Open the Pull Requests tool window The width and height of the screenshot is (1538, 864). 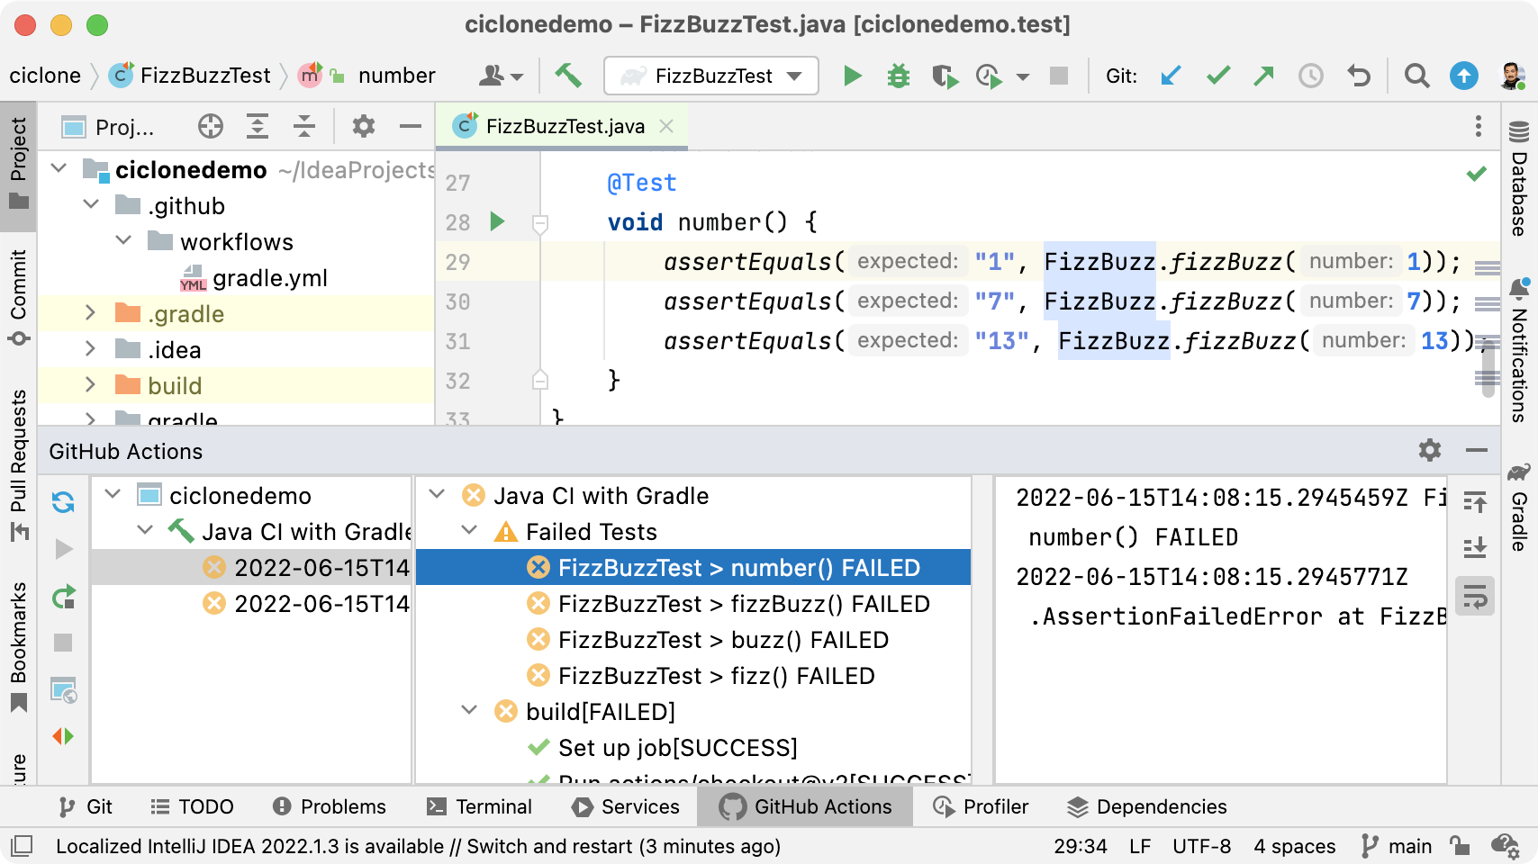pos(19,465)
